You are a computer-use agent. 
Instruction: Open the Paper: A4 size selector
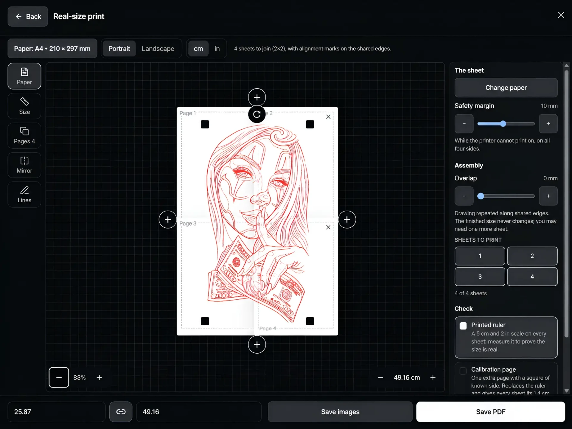point(52,49)
